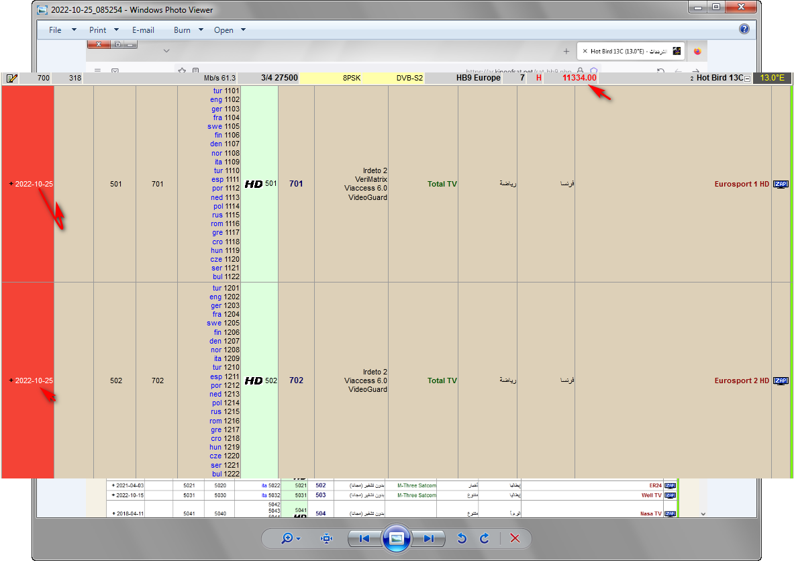Screen dimensions: 794x561
Task: Click the number 503 in Well TV row
Action: pyautogui.click(x=321, y=495)
